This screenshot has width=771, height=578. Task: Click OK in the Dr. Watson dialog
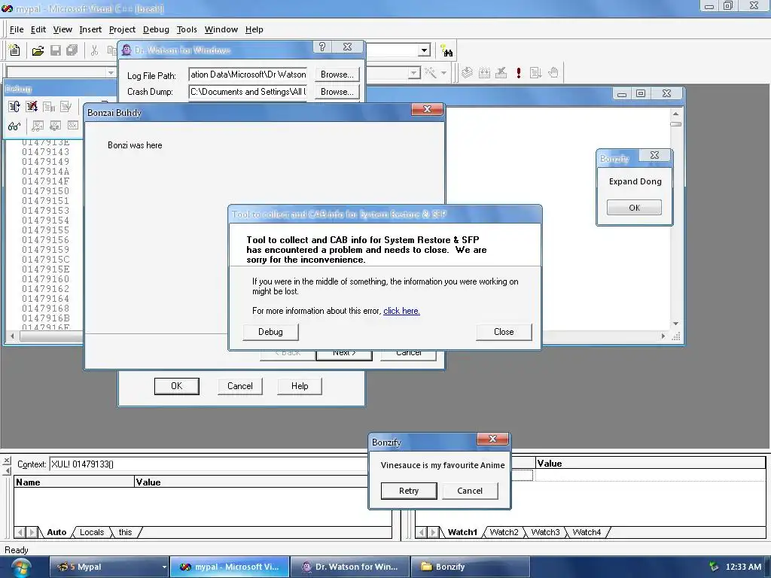tap(176, 386)
